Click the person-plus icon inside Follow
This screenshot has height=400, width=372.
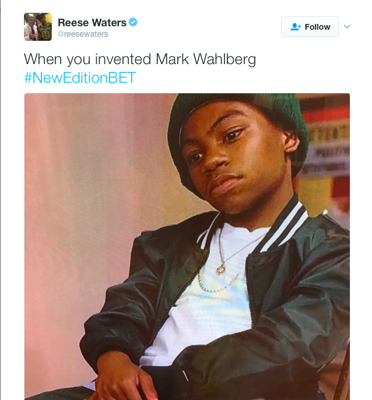point(296,27)
